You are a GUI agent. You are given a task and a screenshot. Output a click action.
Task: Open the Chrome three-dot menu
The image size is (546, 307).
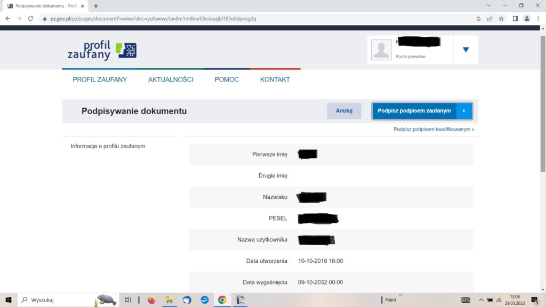[x=538, y=19]
